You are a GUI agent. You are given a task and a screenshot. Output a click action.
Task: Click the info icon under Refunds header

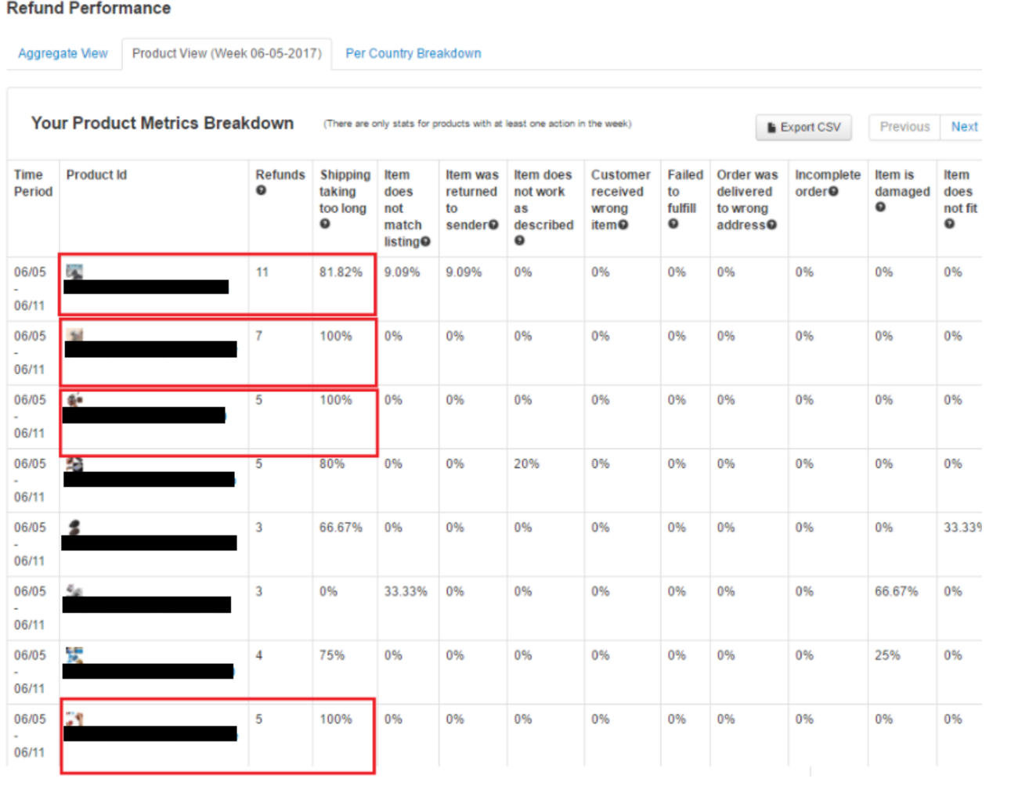point(261,190)
